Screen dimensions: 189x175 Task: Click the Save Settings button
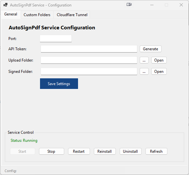tap(59, 84)
